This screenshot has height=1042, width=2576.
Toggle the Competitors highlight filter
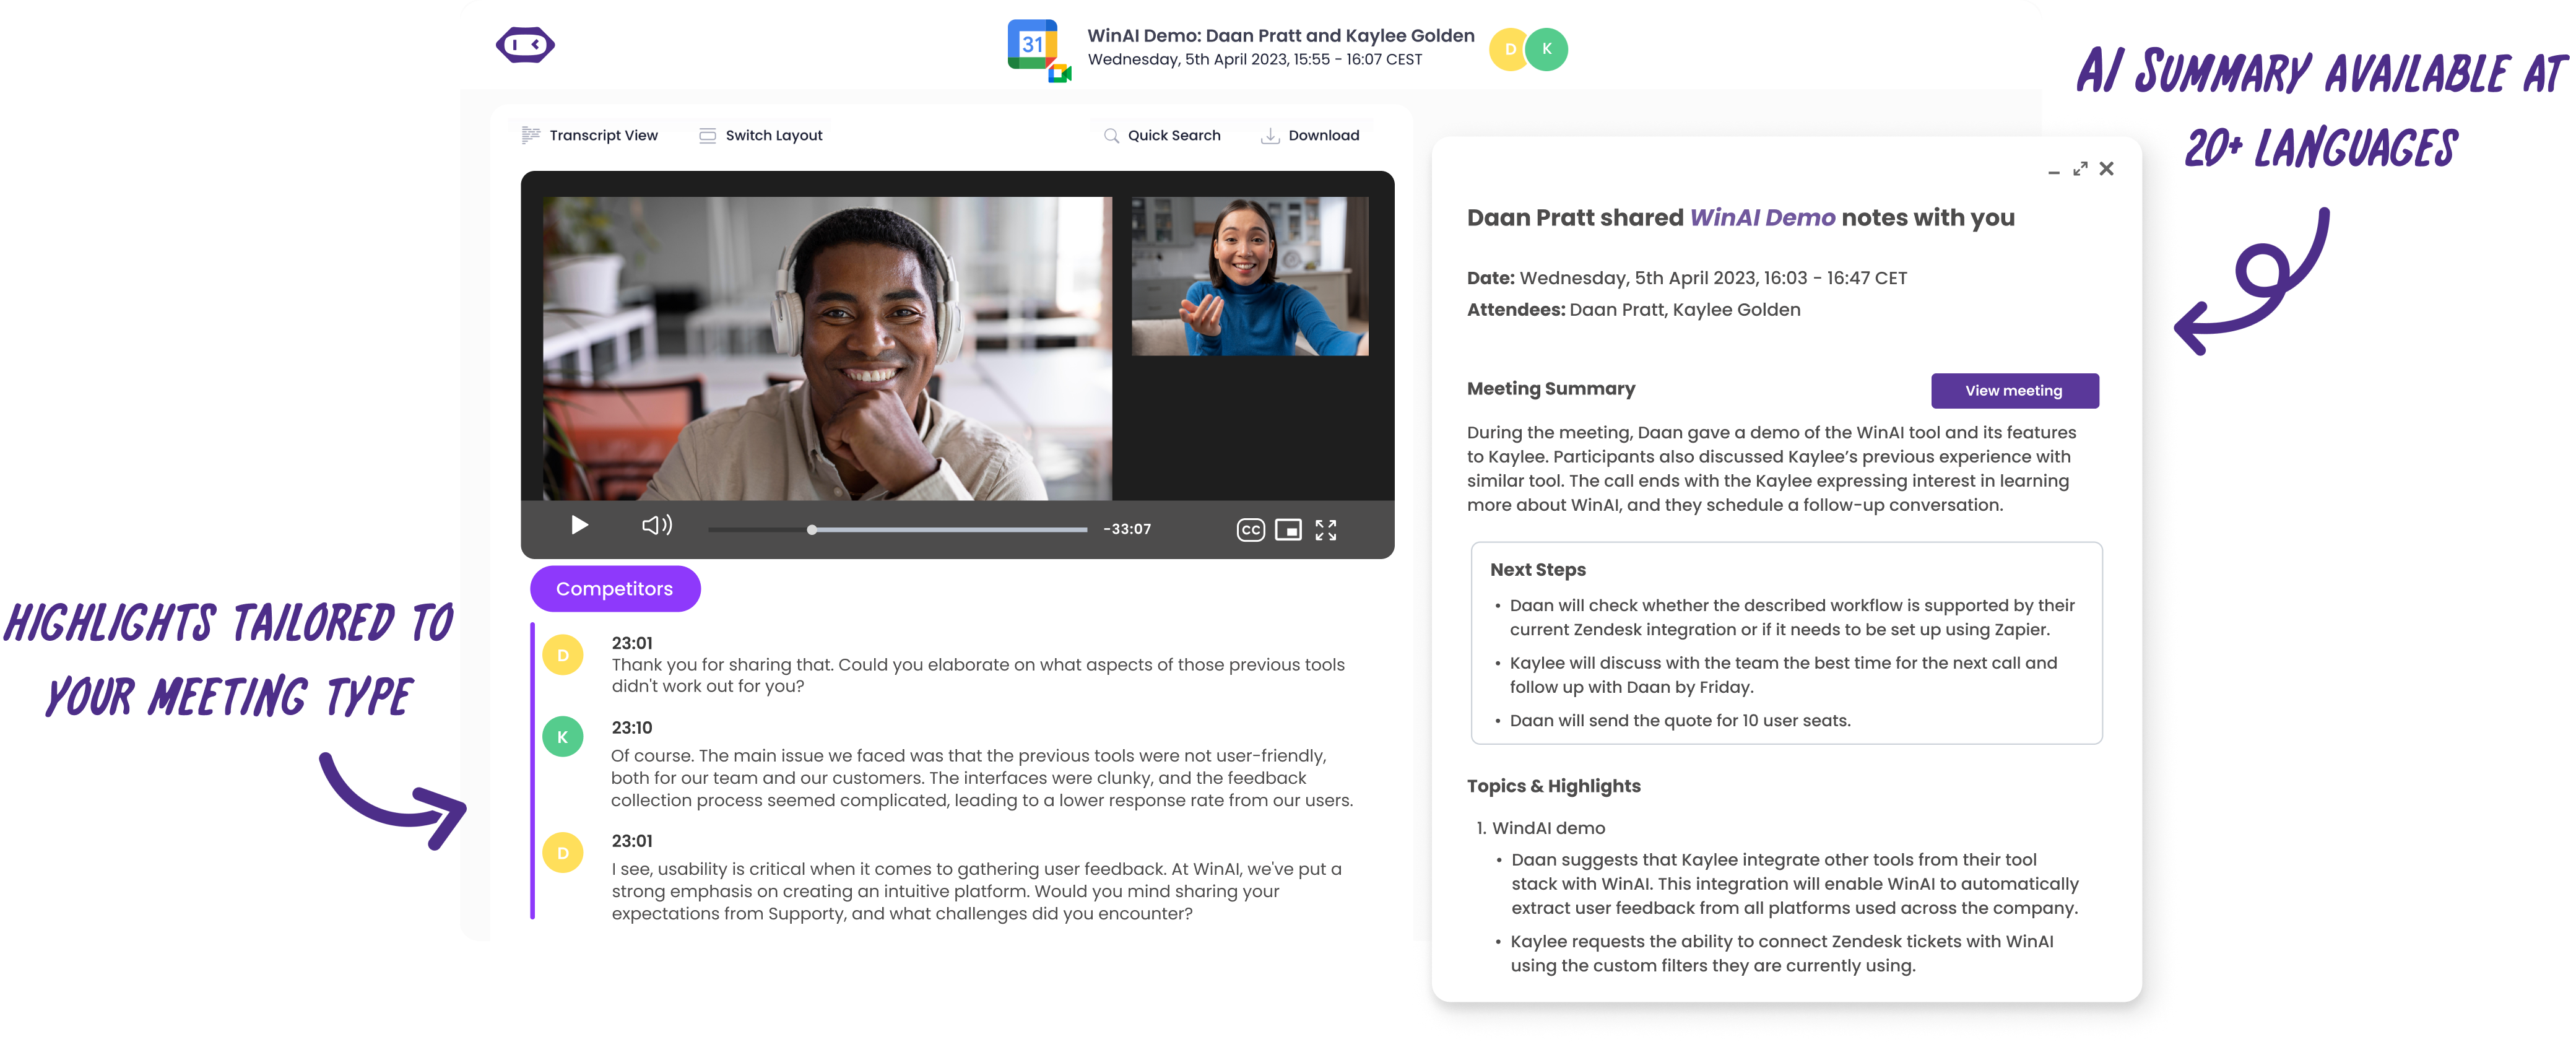tap(615, 589)
